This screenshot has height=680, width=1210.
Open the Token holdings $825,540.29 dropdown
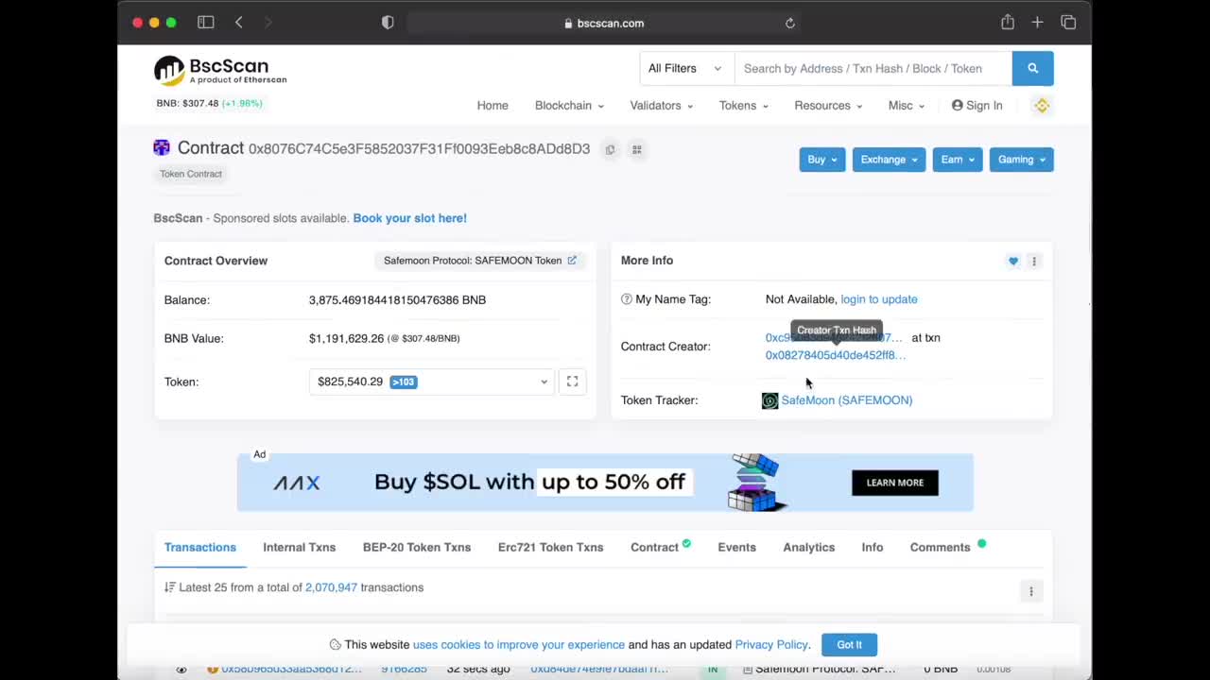point(432,382)
